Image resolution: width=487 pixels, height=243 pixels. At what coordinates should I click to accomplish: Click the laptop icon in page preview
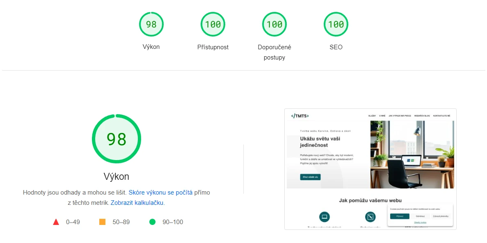[325, 217]
